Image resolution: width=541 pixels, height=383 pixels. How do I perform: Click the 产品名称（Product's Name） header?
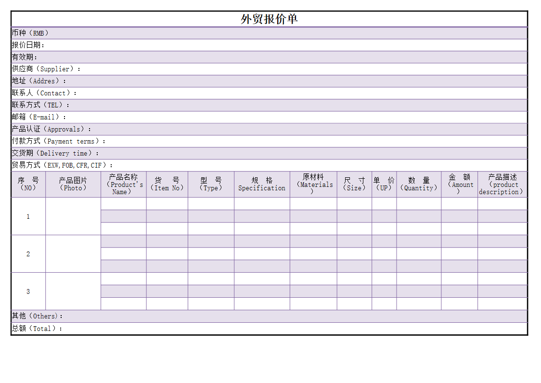[124, 185]
